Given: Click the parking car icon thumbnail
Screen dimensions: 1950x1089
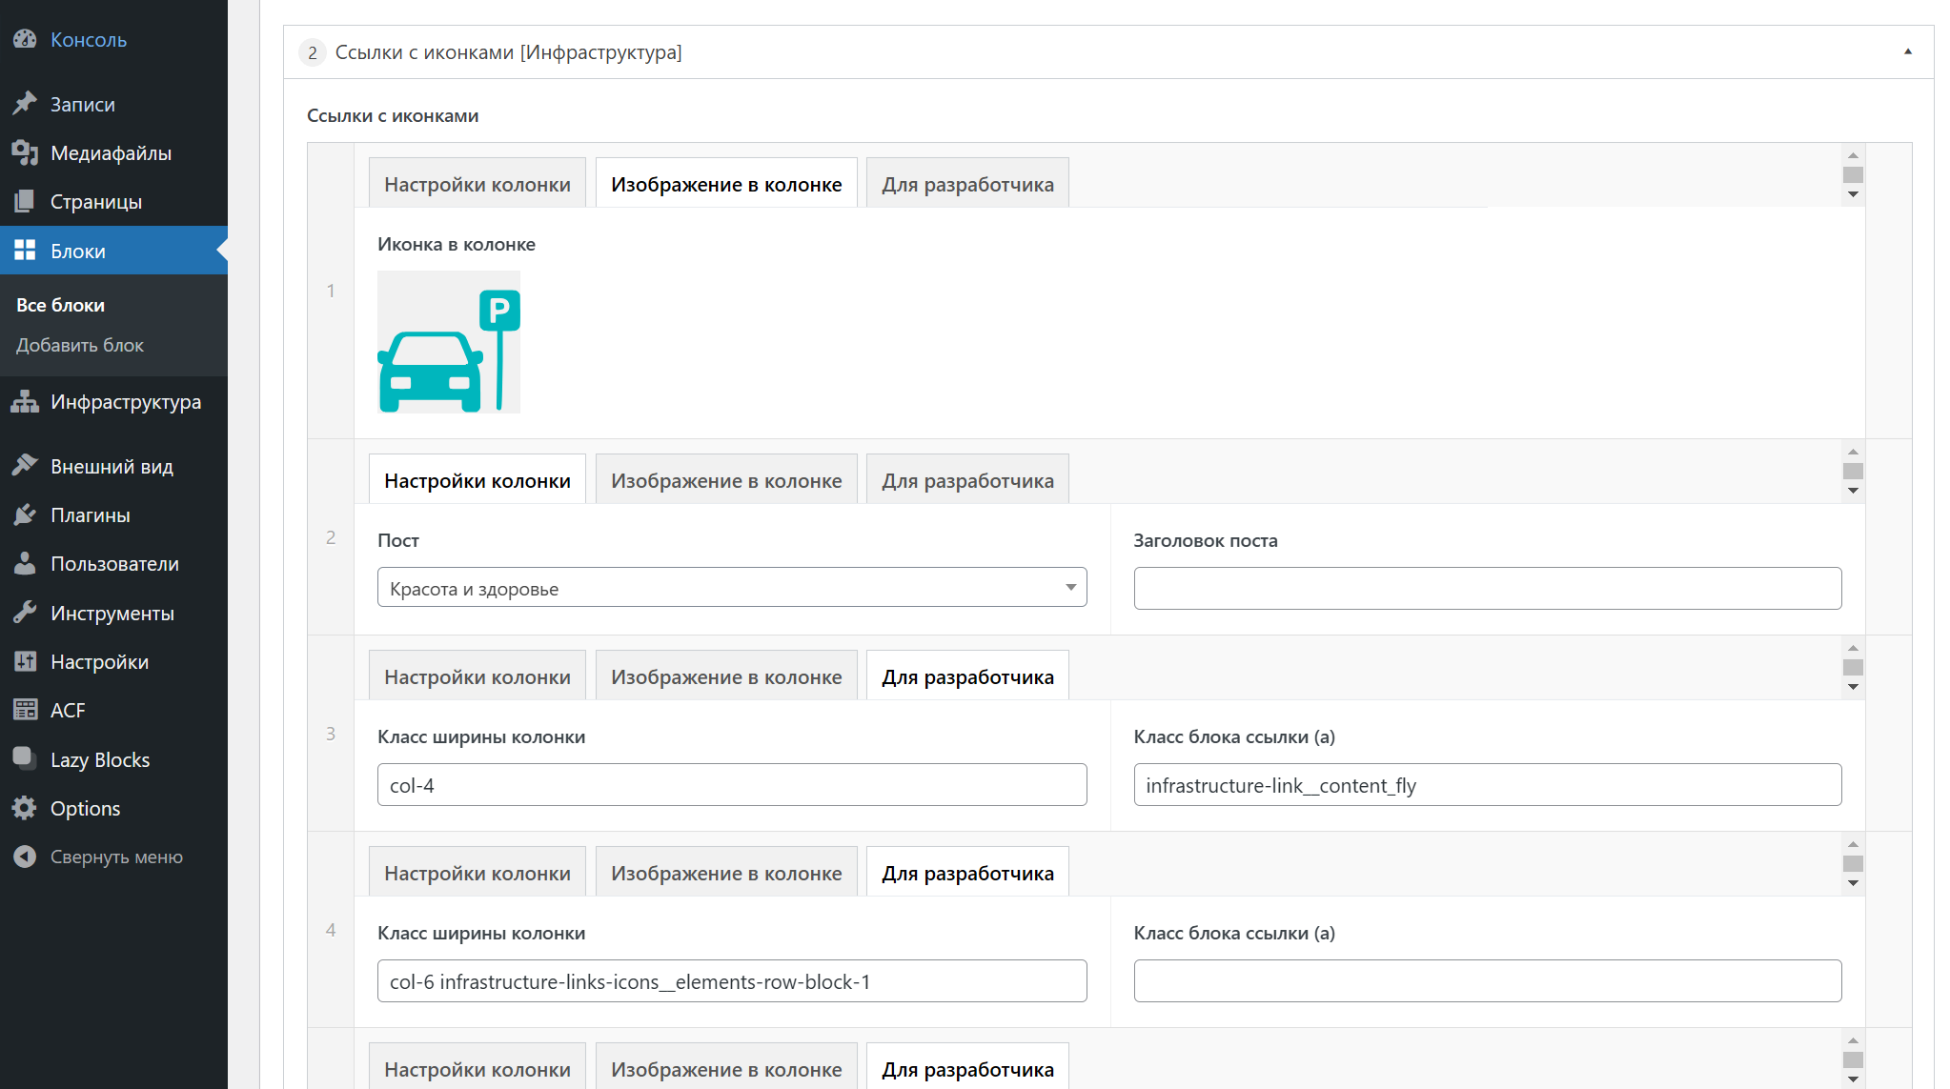Looking at the screenshot, I should point(449,342).
